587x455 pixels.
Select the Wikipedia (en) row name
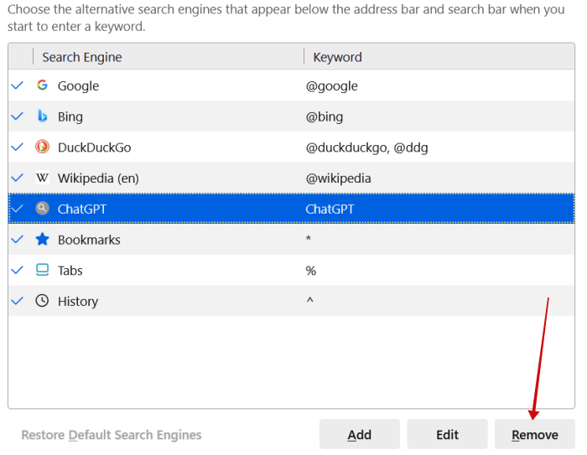pos(98,178)
